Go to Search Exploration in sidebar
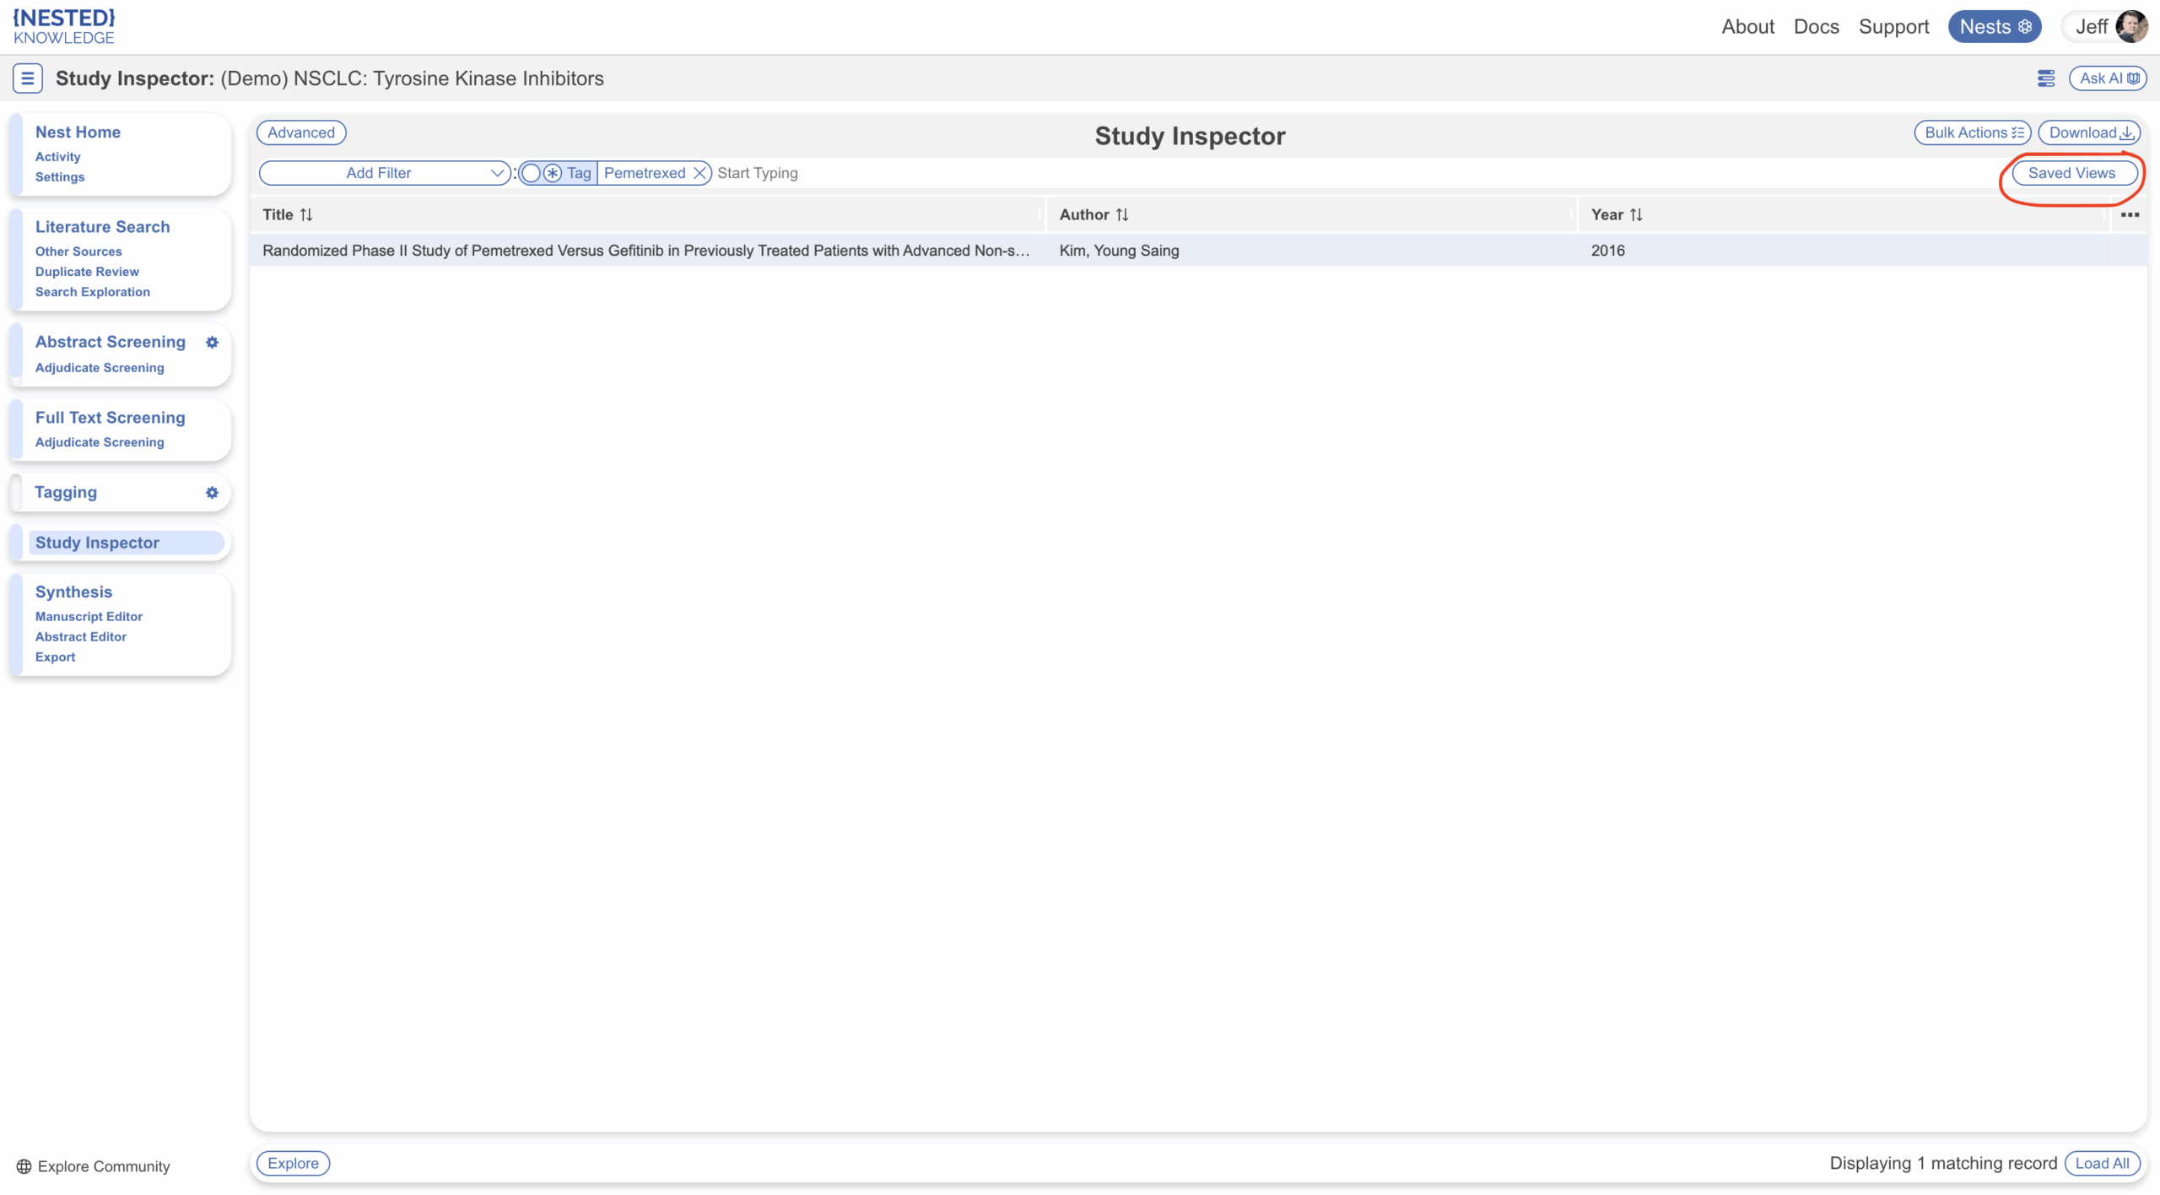2160x1195 pixels. click(x=93, y=292)
